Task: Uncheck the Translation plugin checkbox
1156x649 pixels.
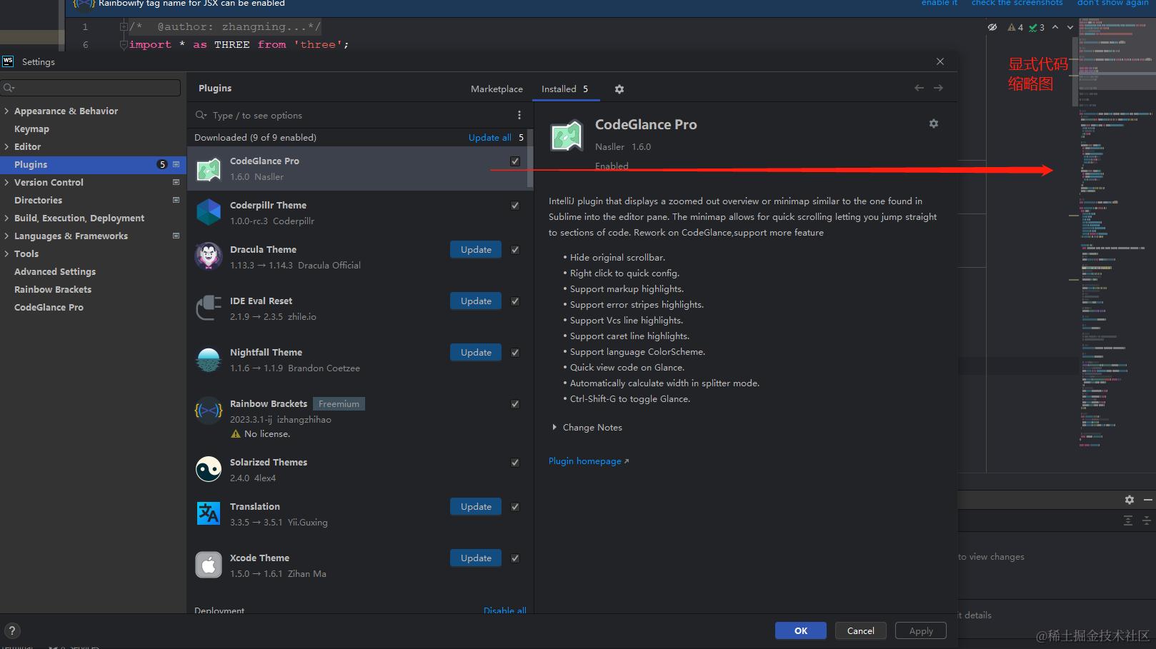Action: pyautogui.click(x=515, y=507)
